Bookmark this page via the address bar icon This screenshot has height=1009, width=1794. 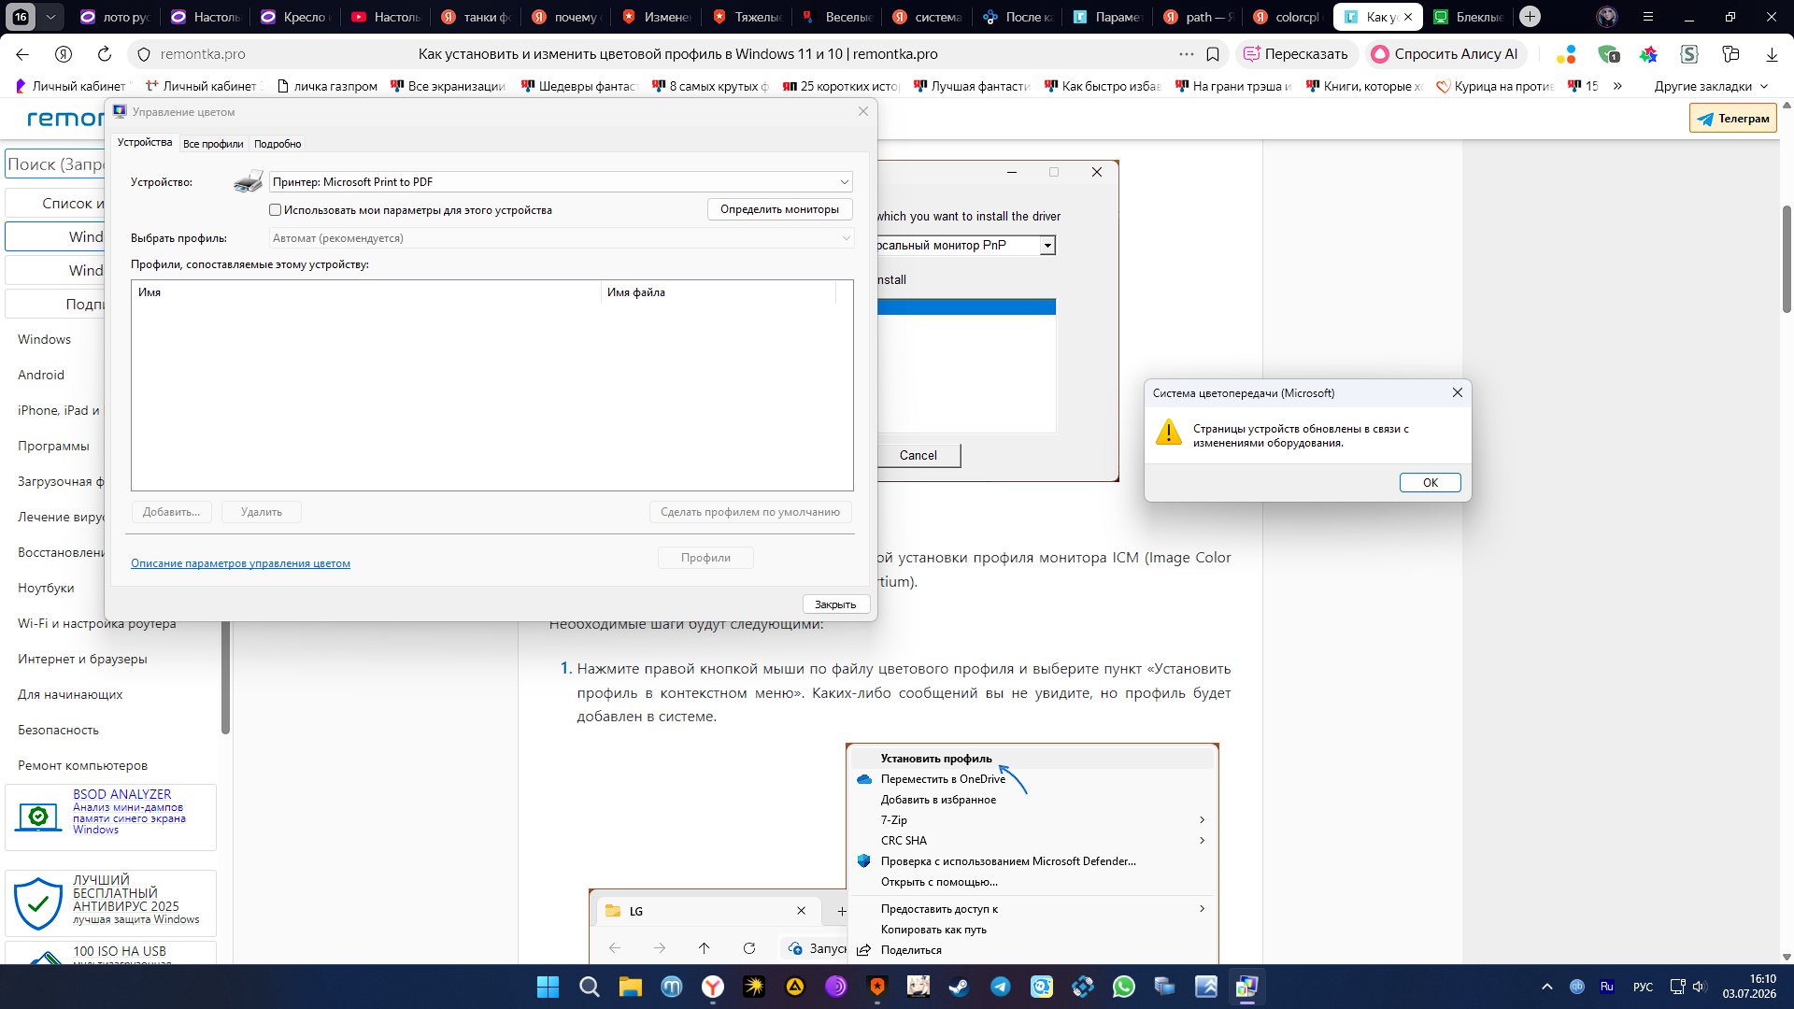tap(1213, 54)
